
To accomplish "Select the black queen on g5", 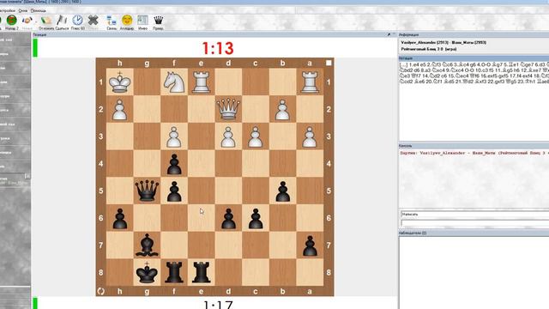I will pyautogui.click(x=147, y=191).
